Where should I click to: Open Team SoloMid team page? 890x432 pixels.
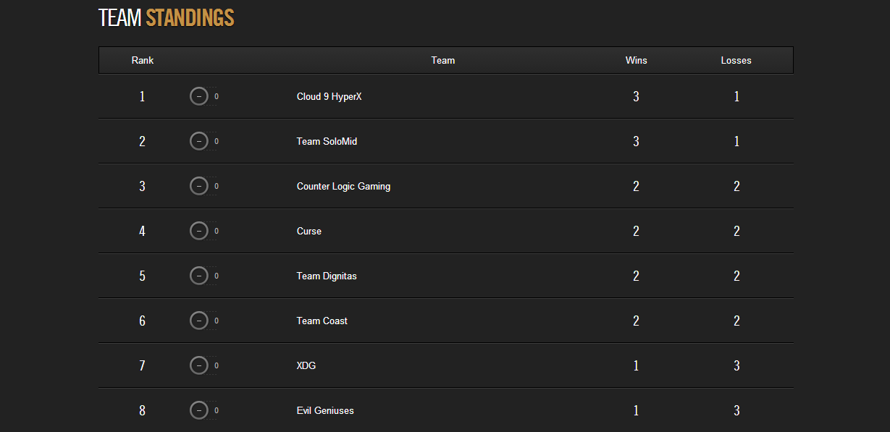tap(327, 141)
